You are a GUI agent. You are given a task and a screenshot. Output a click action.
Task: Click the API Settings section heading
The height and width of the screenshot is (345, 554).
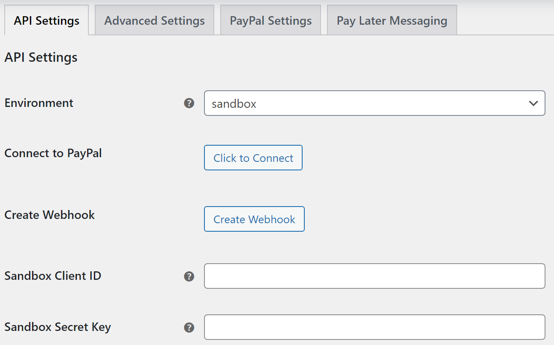click(x=41, y=57)
